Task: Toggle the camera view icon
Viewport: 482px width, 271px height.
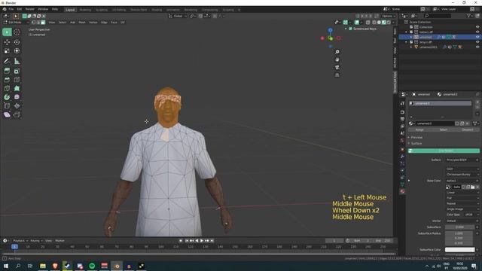Action: (x=337, y=67)
